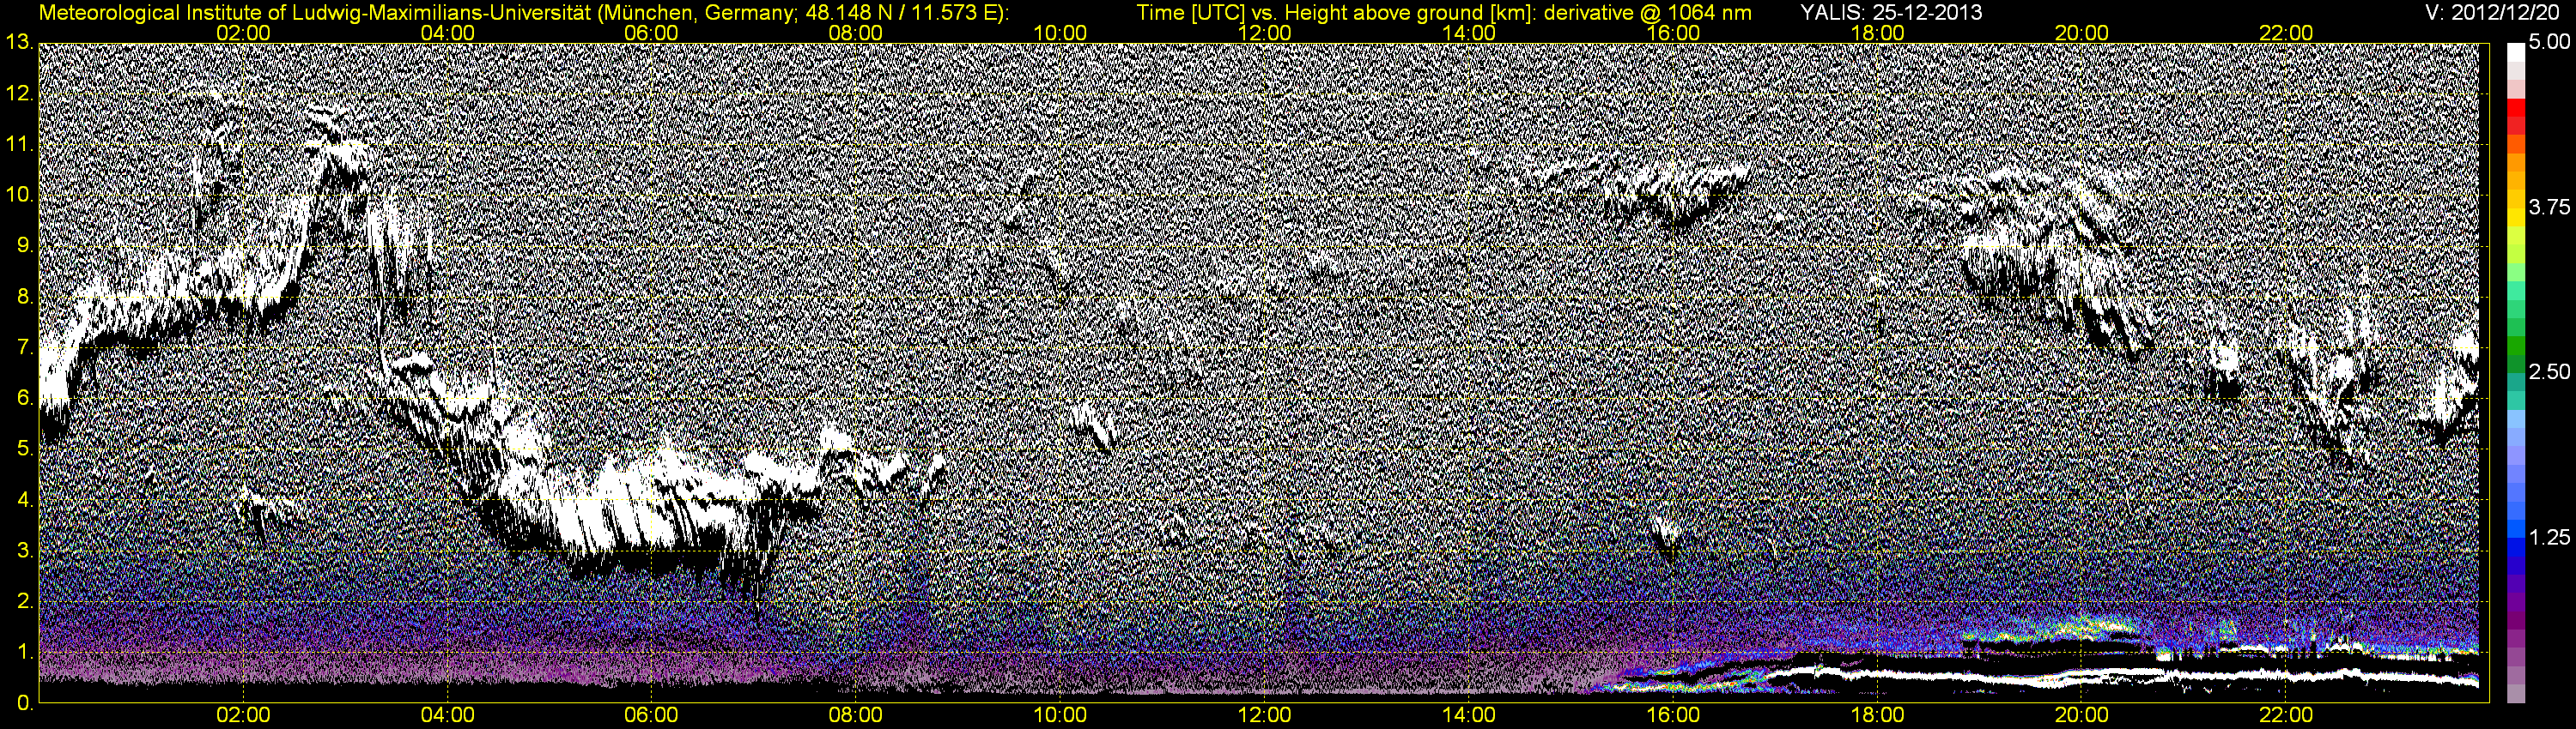
Task: Click the height axis label 4
Action: tap(24, 499)
